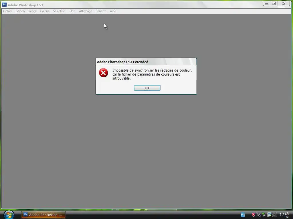This screenshot has width=293, height=219.
Task: Restore down the Adobe Photoshop CS3 window
Action: coord(274,3)
